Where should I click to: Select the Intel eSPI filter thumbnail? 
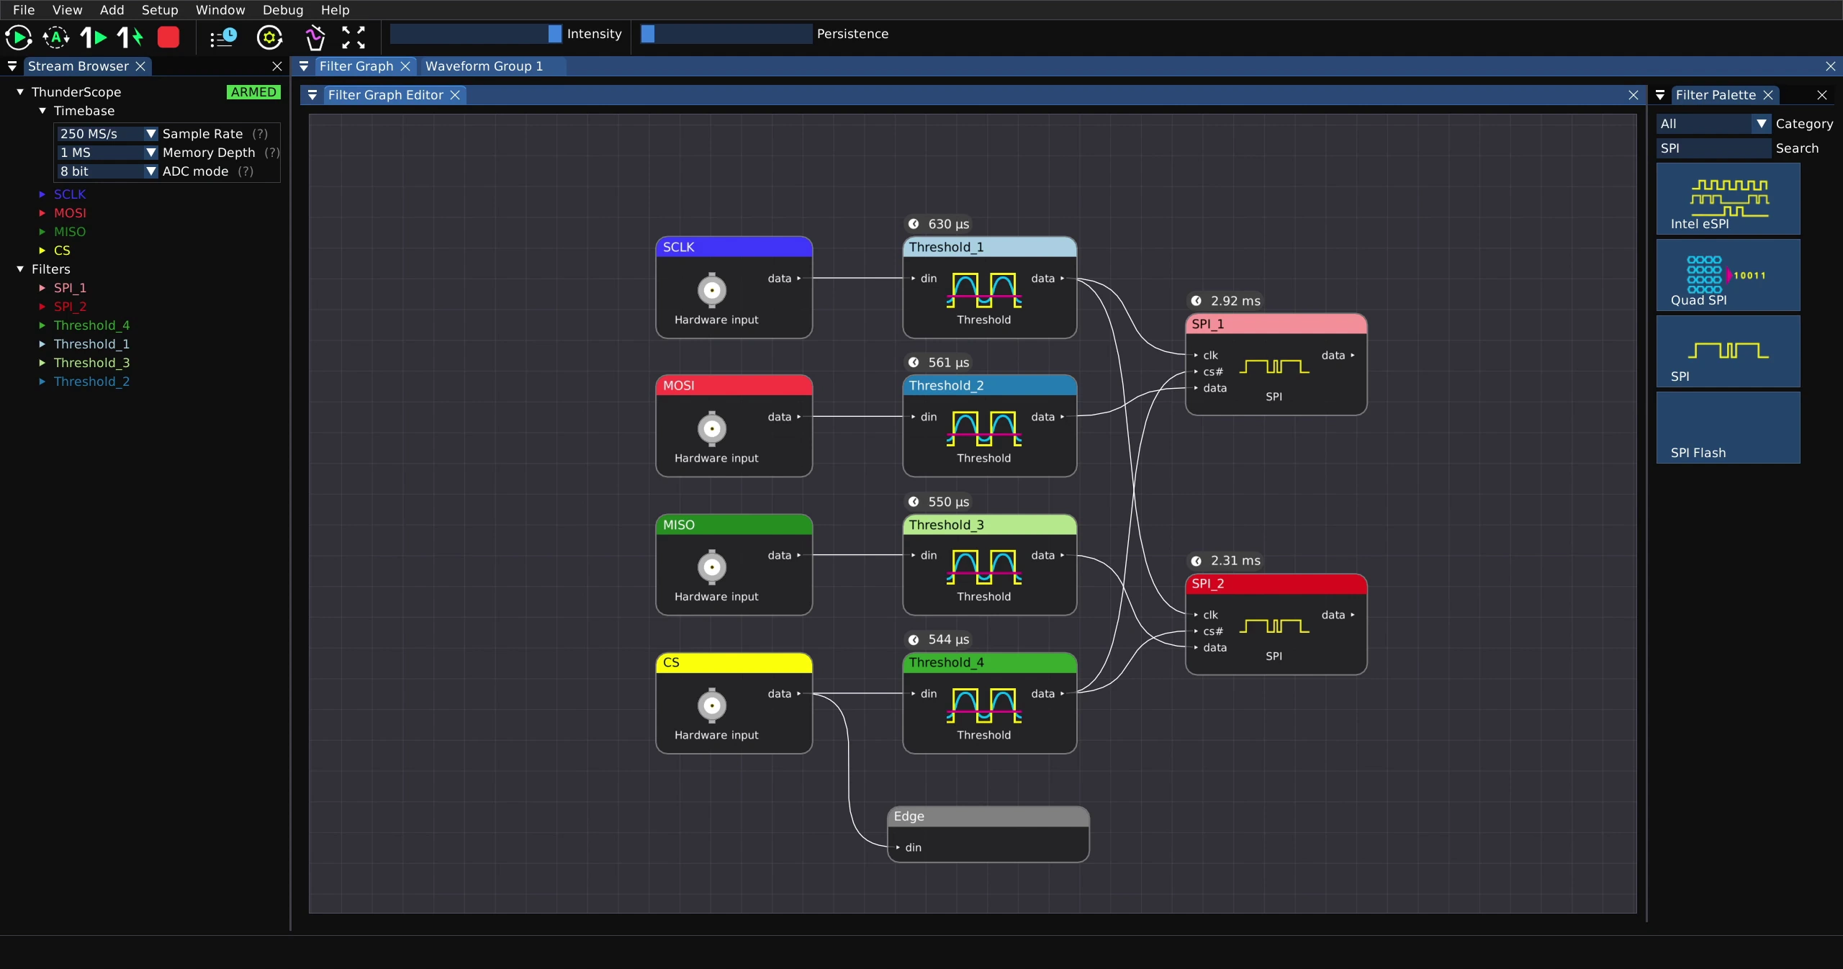pos(1728,199)
